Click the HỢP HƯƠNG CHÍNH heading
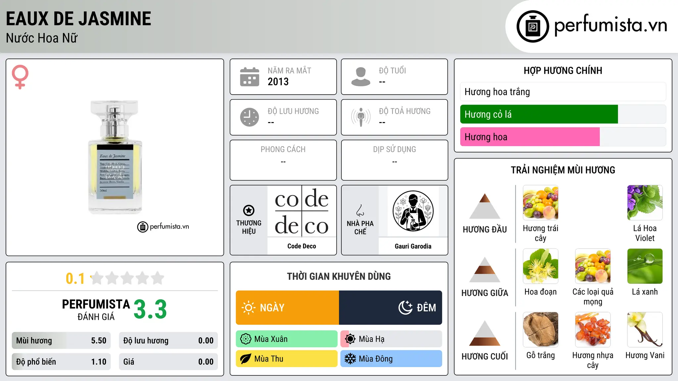The width and height of the screenshot is (678, 381). point(563,70)
